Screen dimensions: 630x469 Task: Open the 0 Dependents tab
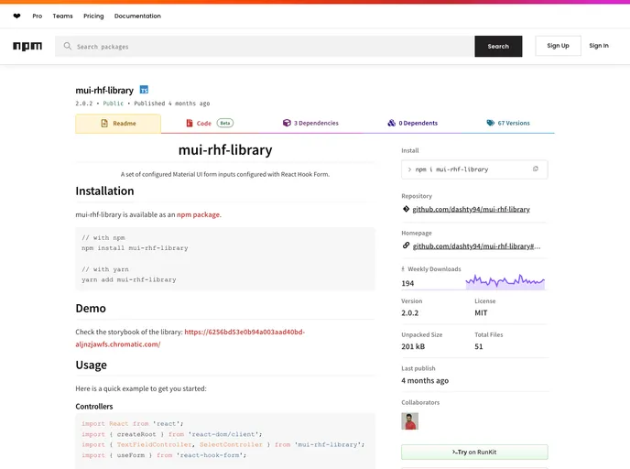coord(412,123)
